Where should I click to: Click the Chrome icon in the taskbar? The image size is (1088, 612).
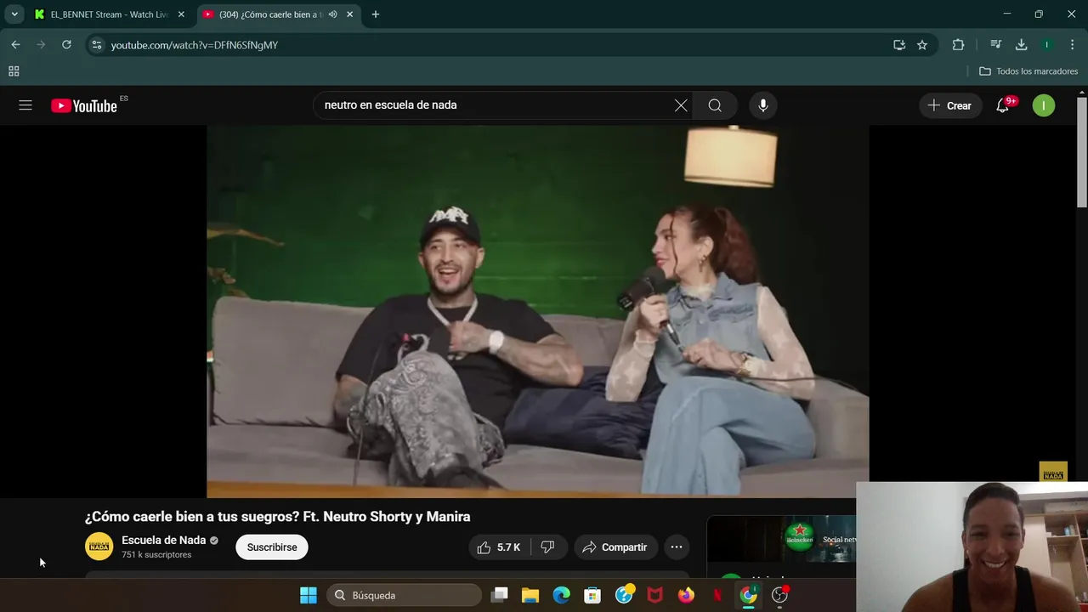[748, 595]
